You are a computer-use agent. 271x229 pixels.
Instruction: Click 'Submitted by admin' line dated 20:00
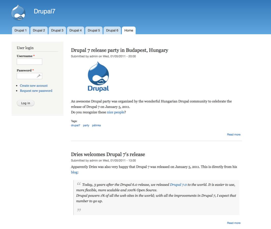(x=103, y=56)
